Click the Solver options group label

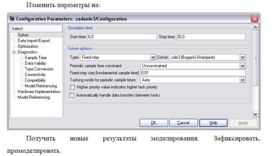(80, 48)
